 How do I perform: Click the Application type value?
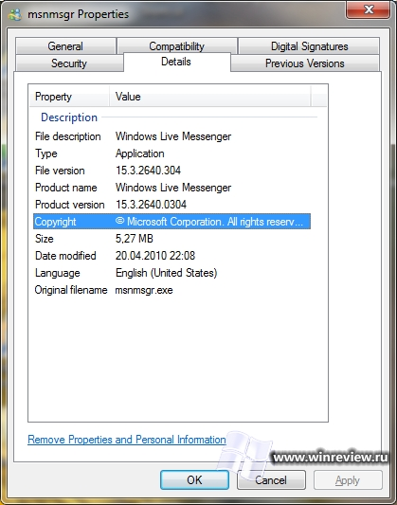pyautogui.click(x=139, y=153)
